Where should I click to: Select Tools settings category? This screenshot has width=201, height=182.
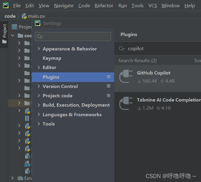coord(49,124)
